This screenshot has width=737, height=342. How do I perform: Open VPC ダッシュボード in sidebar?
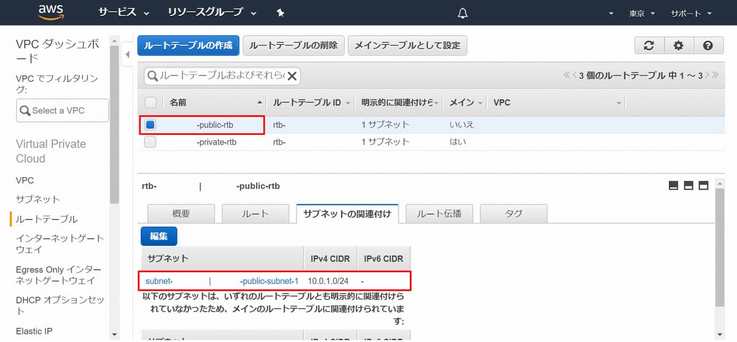[57, 51]
